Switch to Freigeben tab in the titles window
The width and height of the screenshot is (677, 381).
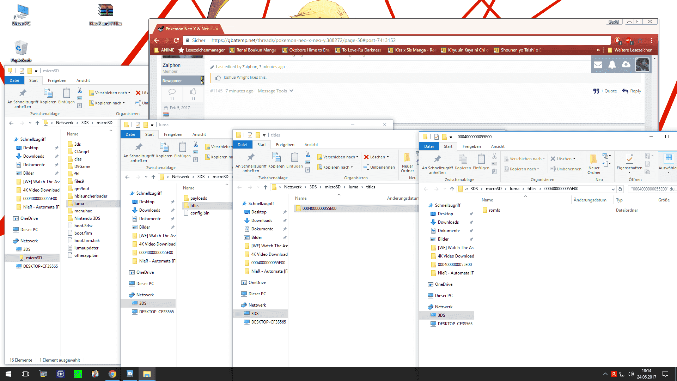coord(285,145)
